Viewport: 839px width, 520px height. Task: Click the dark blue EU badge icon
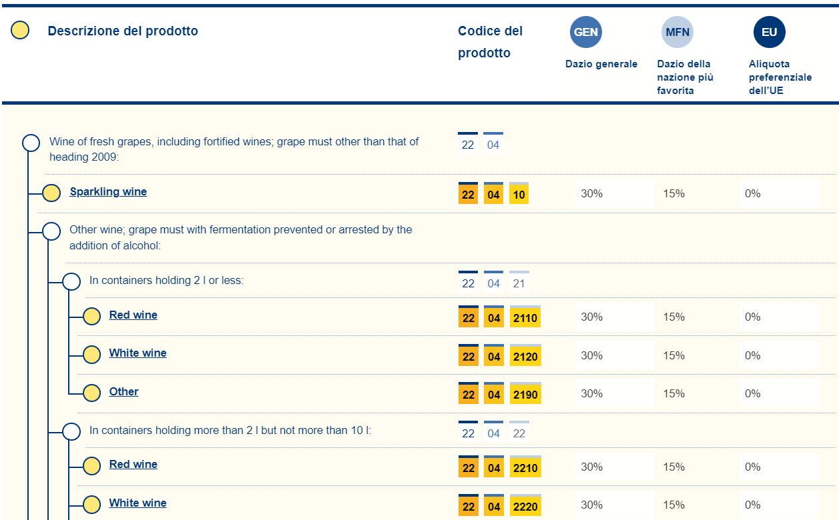point(769,32)
